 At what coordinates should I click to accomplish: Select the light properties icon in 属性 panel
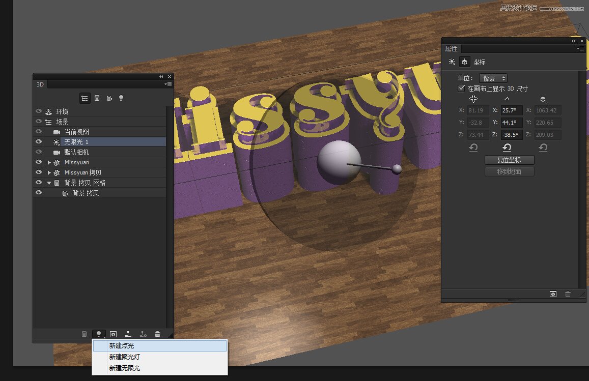pos(451,62)
